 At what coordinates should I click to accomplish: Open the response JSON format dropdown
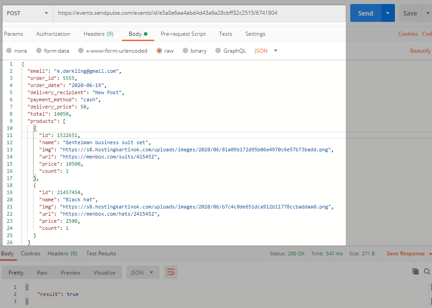coord(143,272)
